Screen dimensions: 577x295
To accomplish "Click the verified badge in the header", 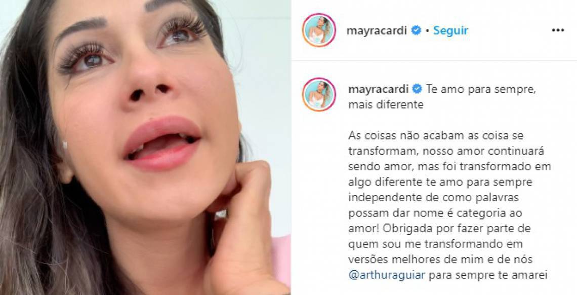I will click(416, 30).
